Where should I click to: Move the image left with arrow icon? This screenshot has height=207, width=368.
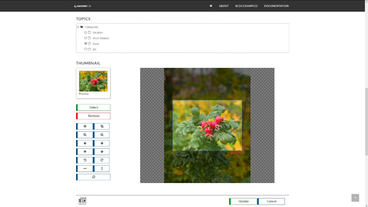point(85,143)
